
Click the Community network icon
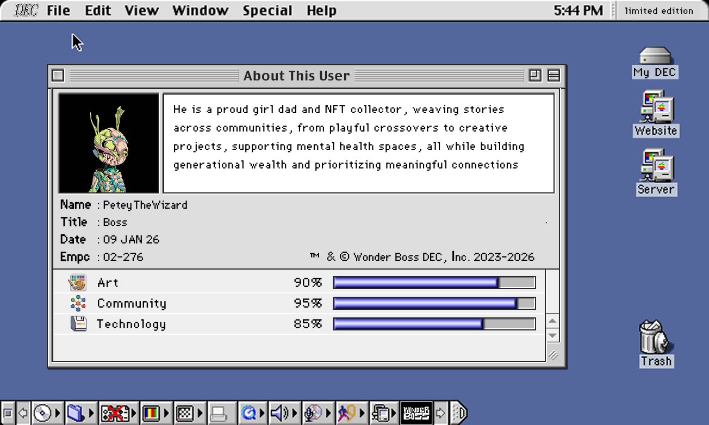click(78, 303)
